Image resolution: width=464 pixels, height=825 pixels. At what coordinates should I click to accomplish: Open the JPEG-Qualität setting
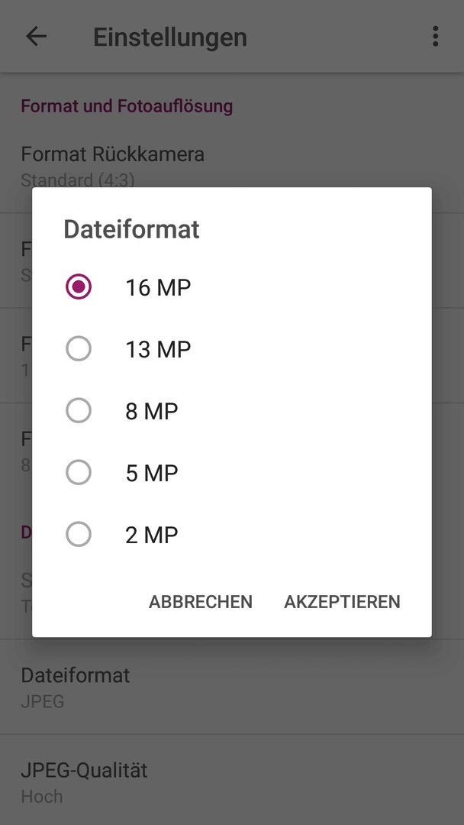pos(232,782)
